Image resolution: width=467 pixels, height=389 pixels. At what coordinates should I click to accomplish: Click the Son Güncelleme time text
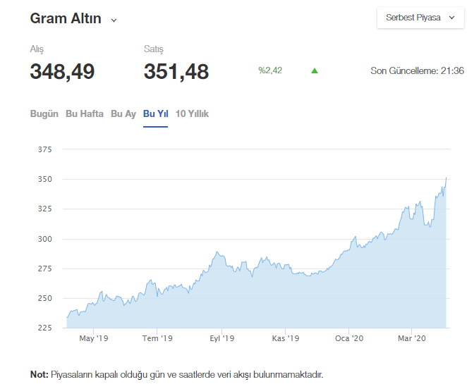pos(417,70)
